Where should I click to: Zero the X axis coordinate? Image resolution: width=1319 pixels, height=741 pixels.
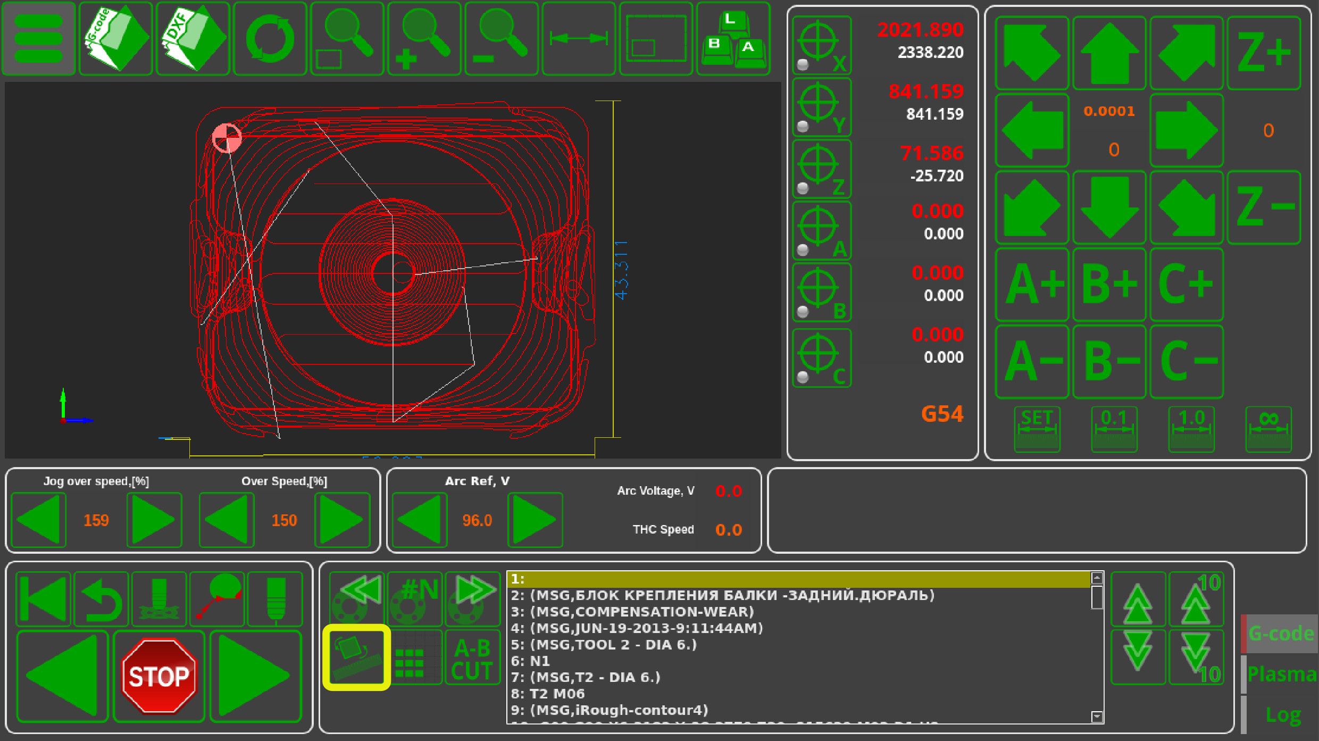tap(821, 46)
